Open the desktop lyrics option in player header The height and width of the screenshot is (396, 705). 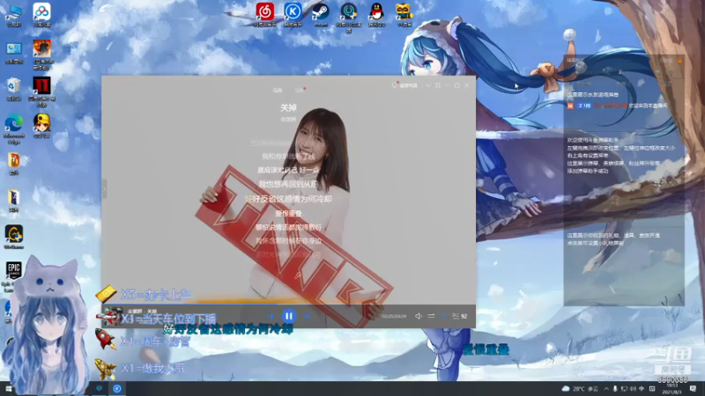click(404, 85)
